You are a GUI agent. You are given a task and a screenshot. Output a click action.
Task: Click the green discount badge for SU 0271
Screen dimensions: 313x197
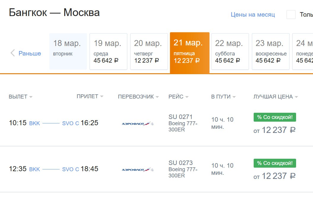tap(275, 117)
